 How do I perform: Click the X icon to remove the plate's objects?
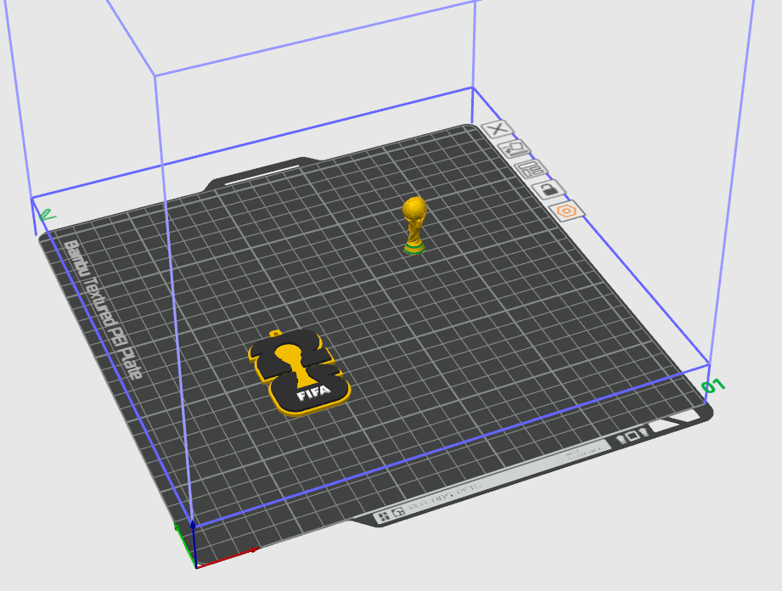[x=498, y=129]
